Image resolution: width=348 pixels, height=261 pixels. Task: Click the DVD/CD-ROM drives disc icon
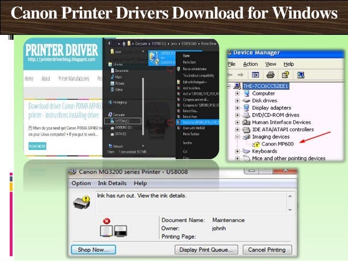(247, 115)
